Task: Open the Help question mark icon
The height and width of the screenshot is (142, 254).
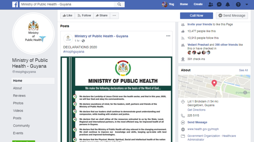Action: [x=238, y=4]
